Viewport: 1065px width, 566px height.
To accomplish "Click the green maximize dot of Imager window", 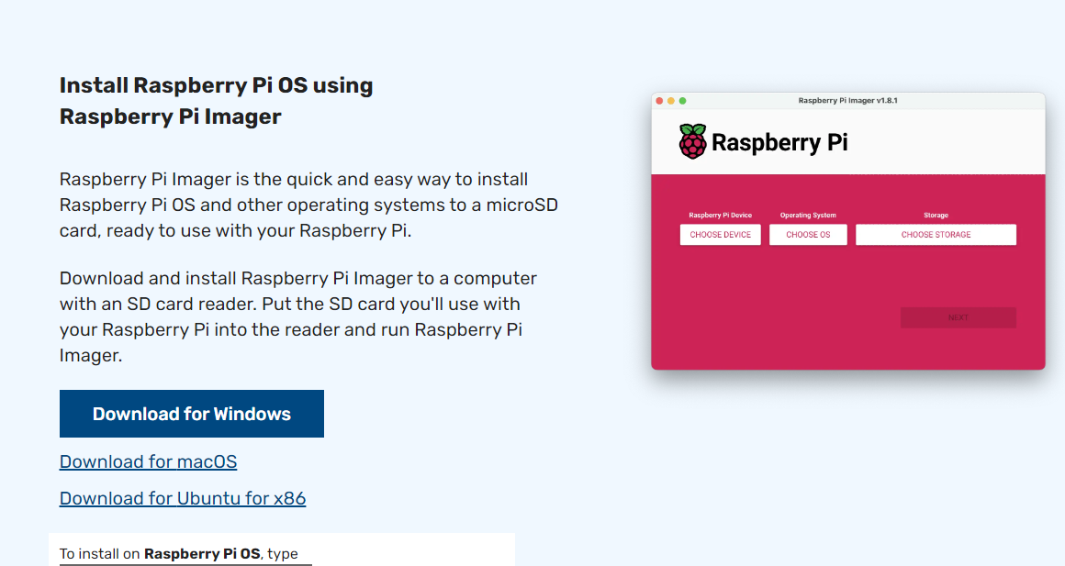I will coord(682,100).
